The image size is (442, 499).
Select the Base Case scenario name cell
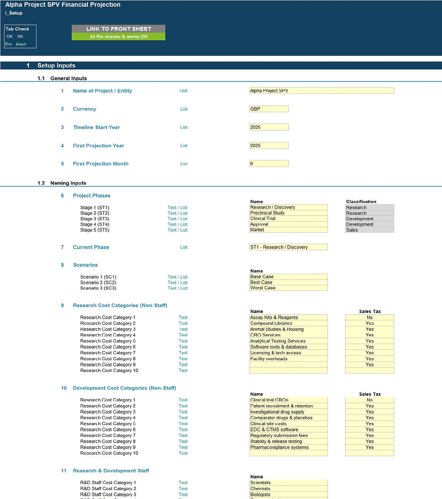click(288, 276)
